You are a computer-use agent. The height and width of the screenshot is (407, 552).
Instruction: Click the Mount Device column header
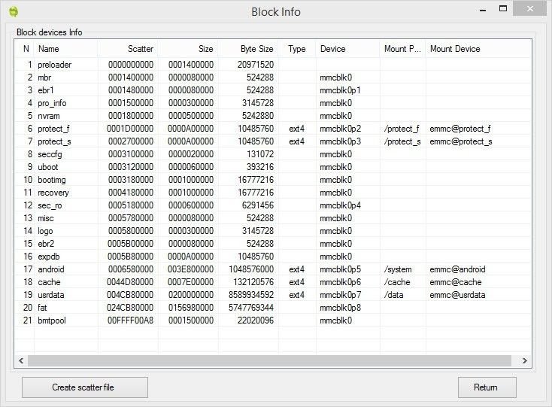[478, 49]
